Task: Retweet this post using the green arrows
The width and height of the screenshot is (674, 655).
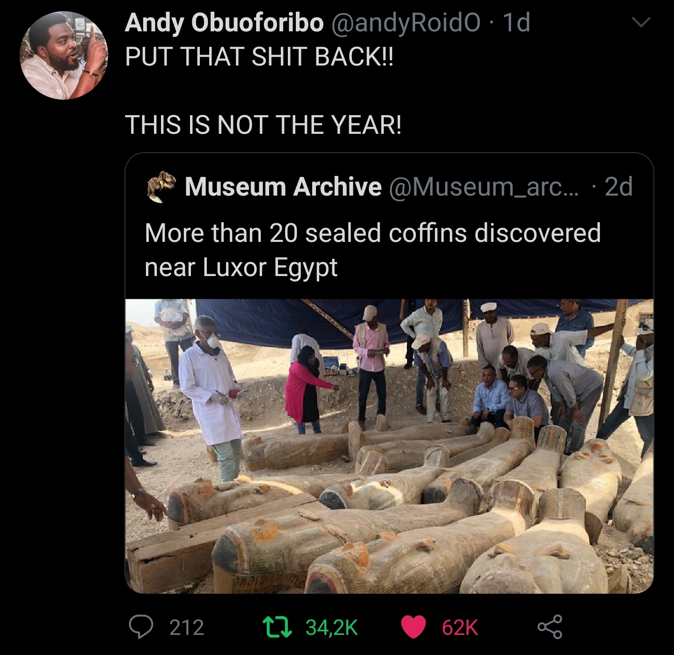Action: pos(278,627)
